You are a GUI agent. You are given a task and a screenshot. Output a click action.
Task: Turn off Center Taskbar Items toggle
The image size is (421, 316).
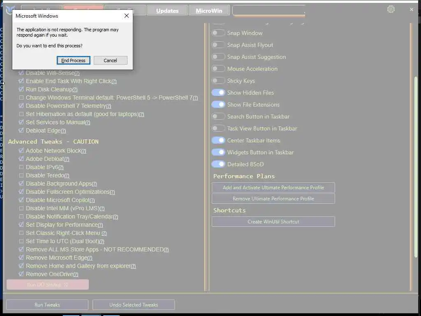tap(218, 140)
